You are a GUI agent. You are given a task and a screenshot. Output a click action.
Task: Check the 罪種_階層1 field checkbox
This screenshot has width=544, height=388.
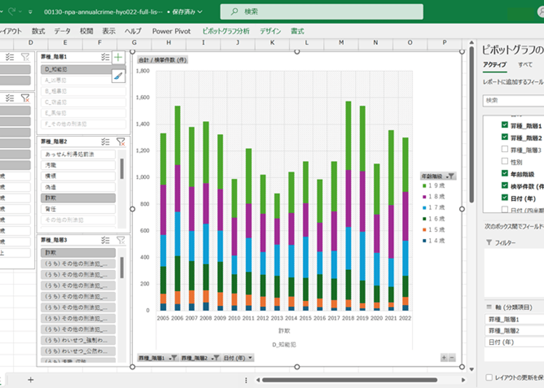tap(505, 125)
